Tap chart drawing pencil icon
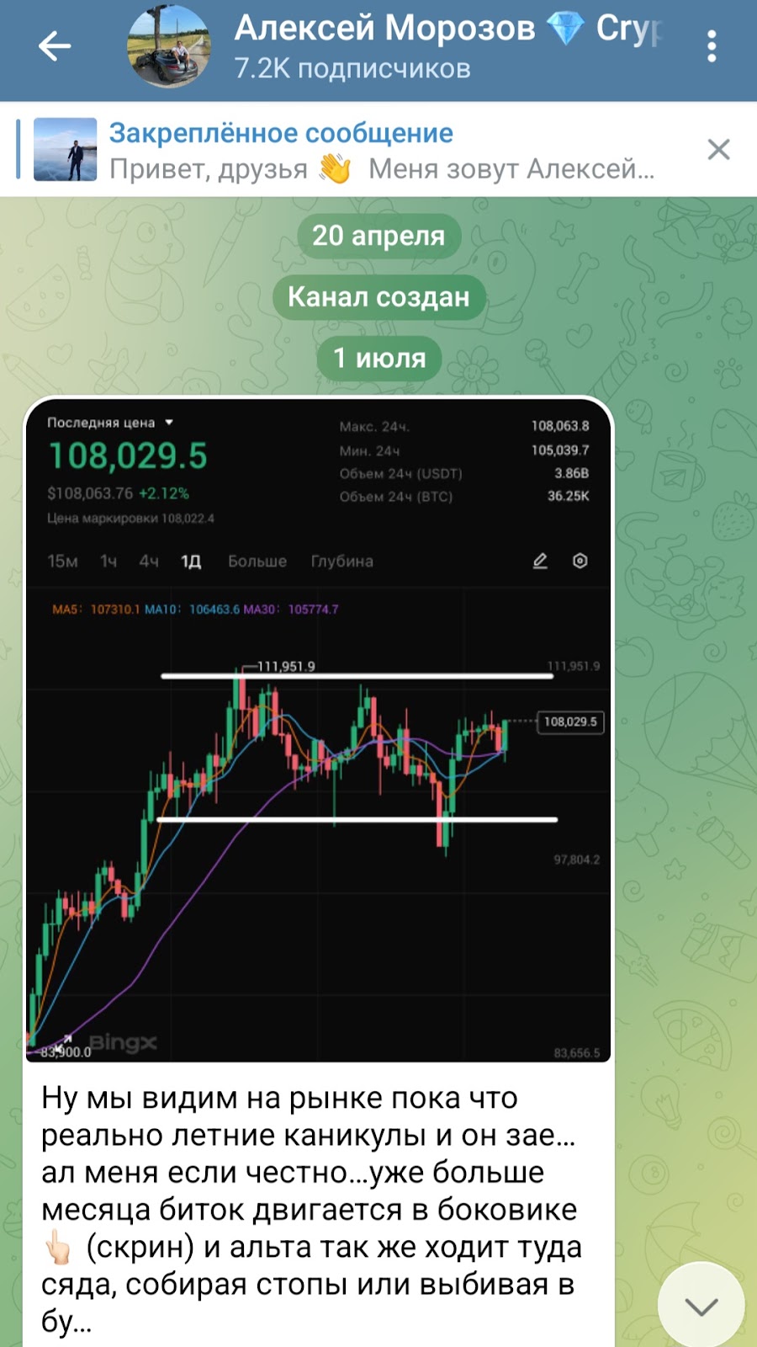Image resolution: width=757 pixels, height=1347 pixels. pos(540,561)
